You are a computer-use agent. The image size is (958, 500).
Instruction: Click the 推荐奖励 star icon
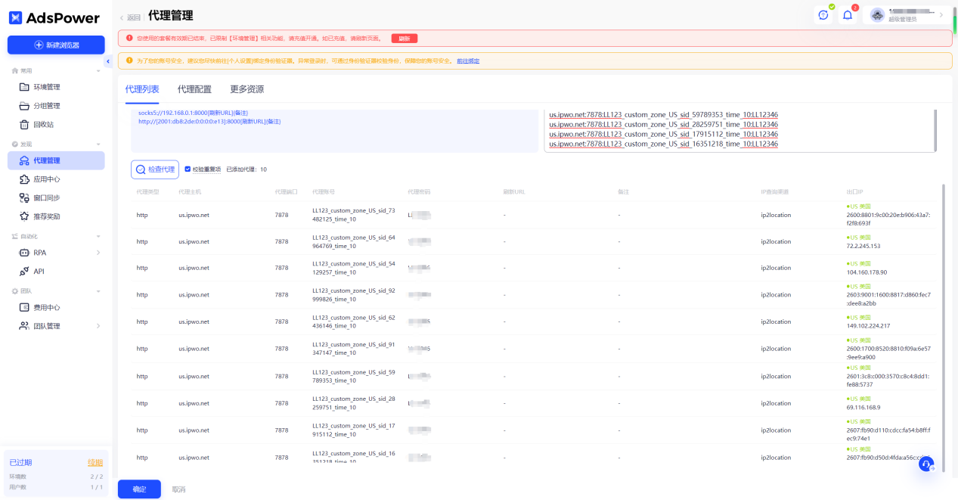click(25, 216)
